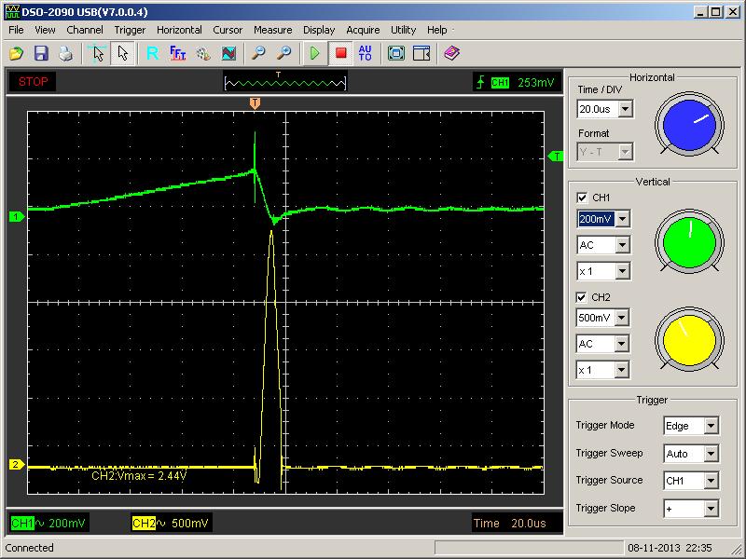The height and width of the screenshot is (559, 746).
Task: Click the green CH1 vertical knob
Action: pyautogui.click(x=689, y=243)
